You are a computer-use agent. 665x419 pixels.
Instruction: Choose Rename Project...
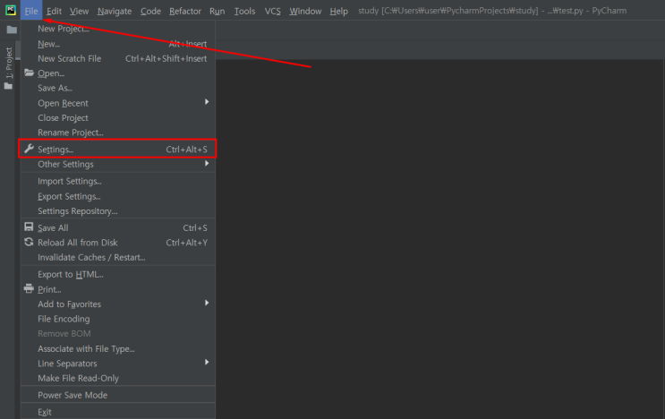(118, 133)
